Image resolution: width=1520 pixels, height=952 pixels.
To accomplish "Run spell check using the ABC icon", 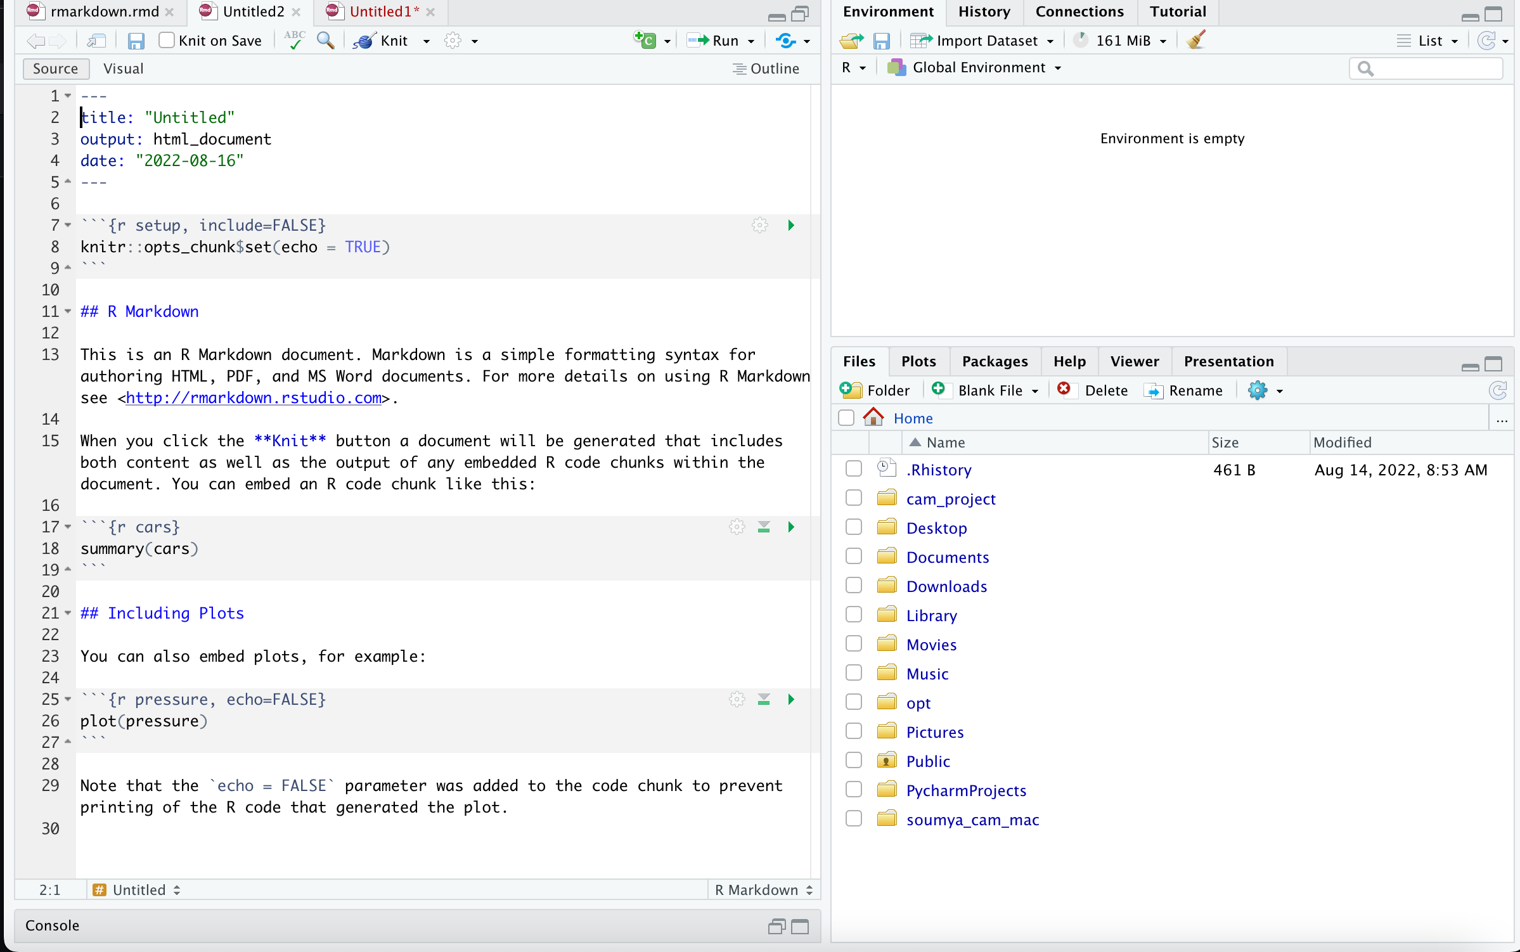I will coord(293,40).
